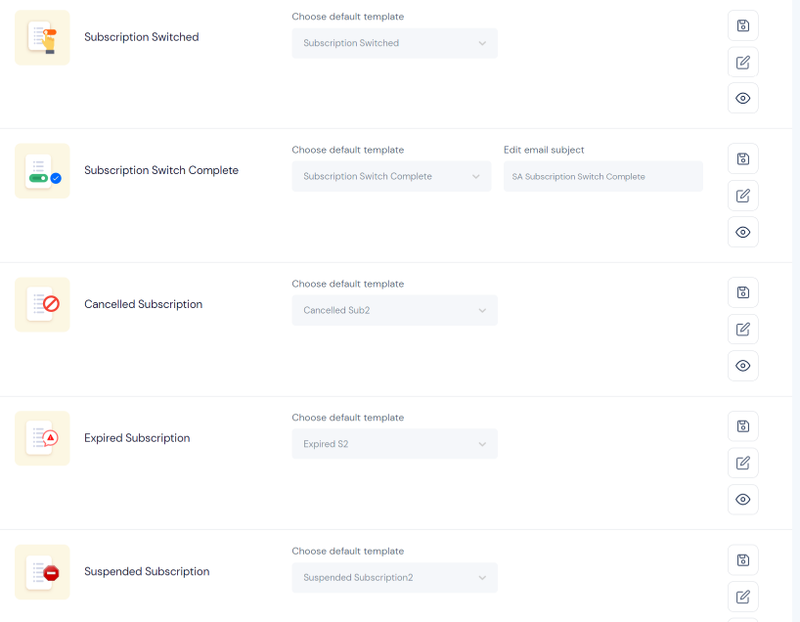This screenshot has width=800, height=622.
Task: Open the Subscription Switch Complete template dropdown
Action: click(x=391, y=177)
